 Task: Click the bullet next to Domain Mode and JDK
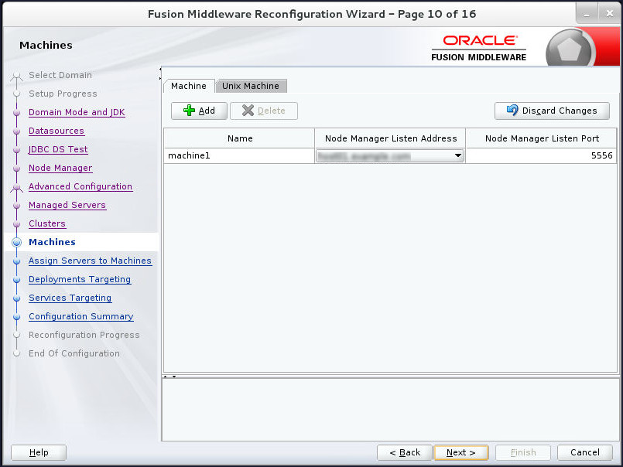tap(17, 113)
